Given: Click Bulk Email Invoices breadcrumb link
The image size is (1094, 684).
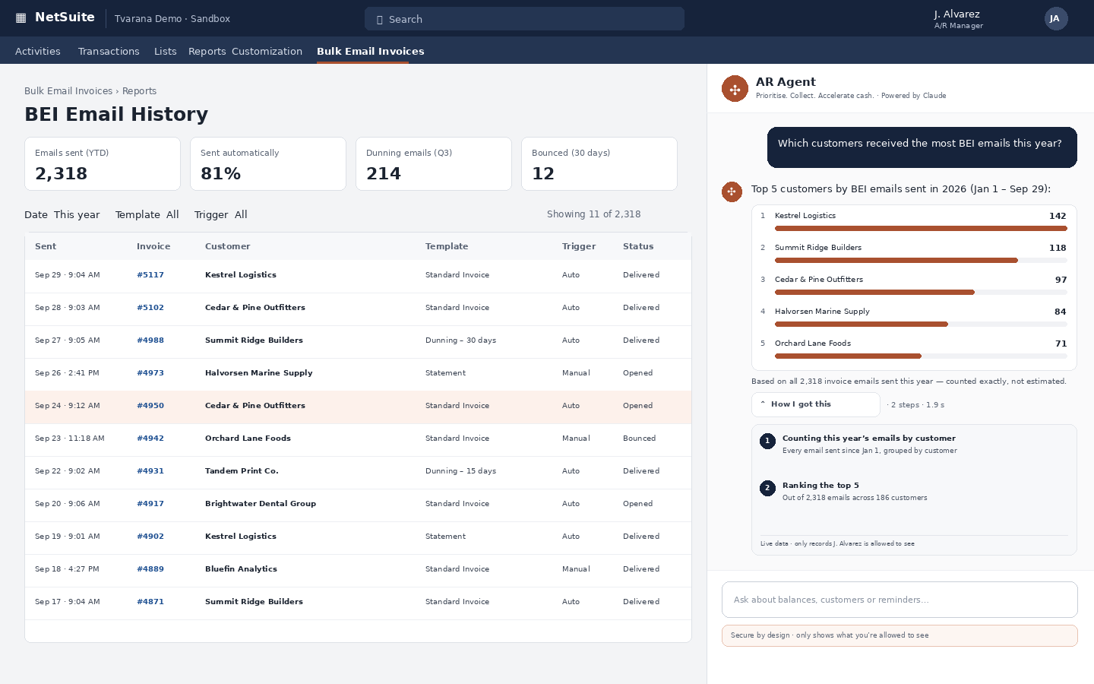Looking at the screenshot, I should point(68,91).
